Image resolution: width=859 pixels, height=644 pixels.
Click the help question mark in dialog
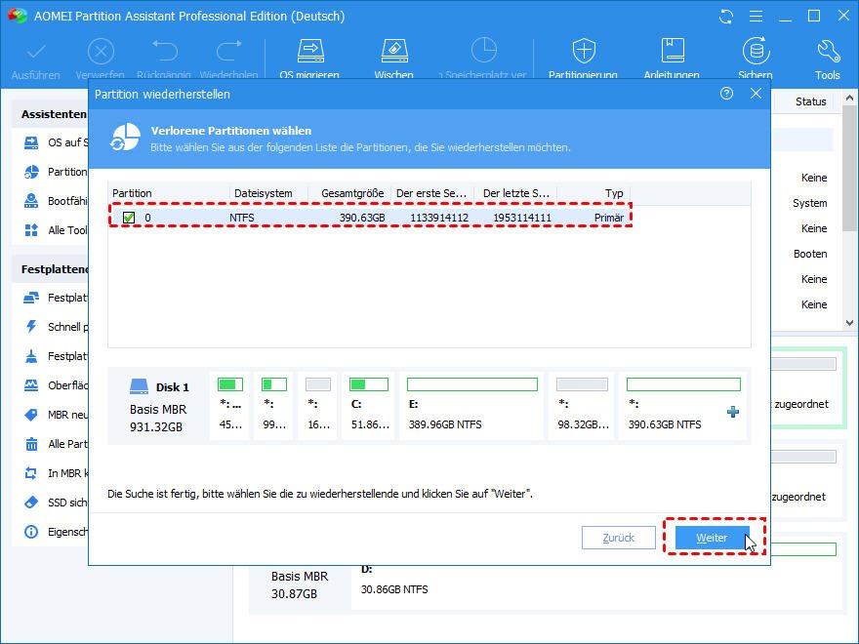726,94
